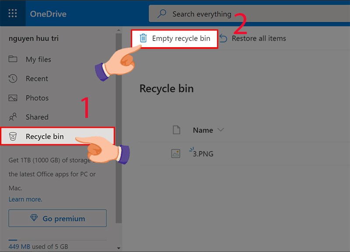
Task: Click the search magnifier icon
Action: point(161,14)
